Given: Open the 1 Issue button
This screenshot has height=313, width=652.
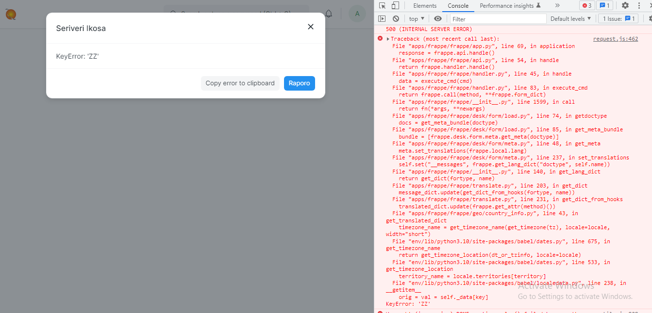Looking at the screenshot, I should (x=618, y=19).
